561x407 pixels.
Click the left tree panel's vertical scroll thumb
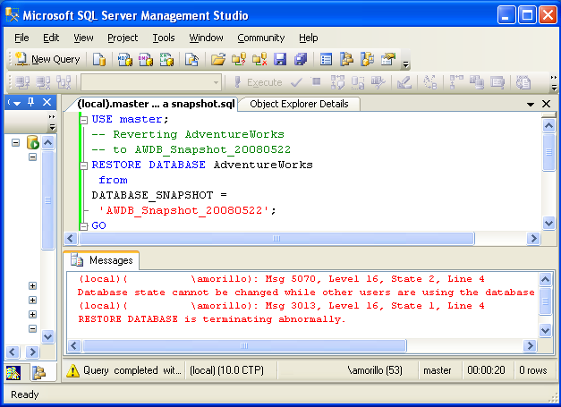pos(48,200)
